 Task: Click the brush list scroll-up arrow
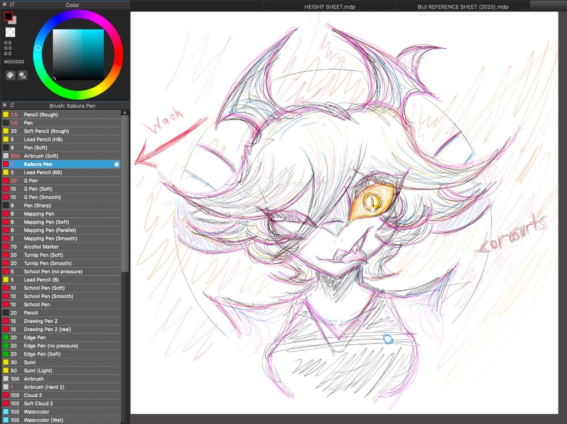pyautogui.click(x=125, y=113)
